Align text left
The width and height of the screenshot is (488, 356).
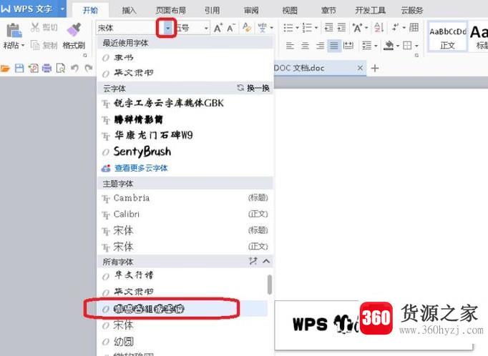(x=290, y=46)
